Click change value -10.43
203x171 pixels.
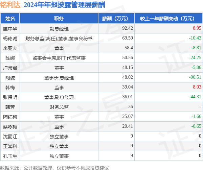(195, 38)
